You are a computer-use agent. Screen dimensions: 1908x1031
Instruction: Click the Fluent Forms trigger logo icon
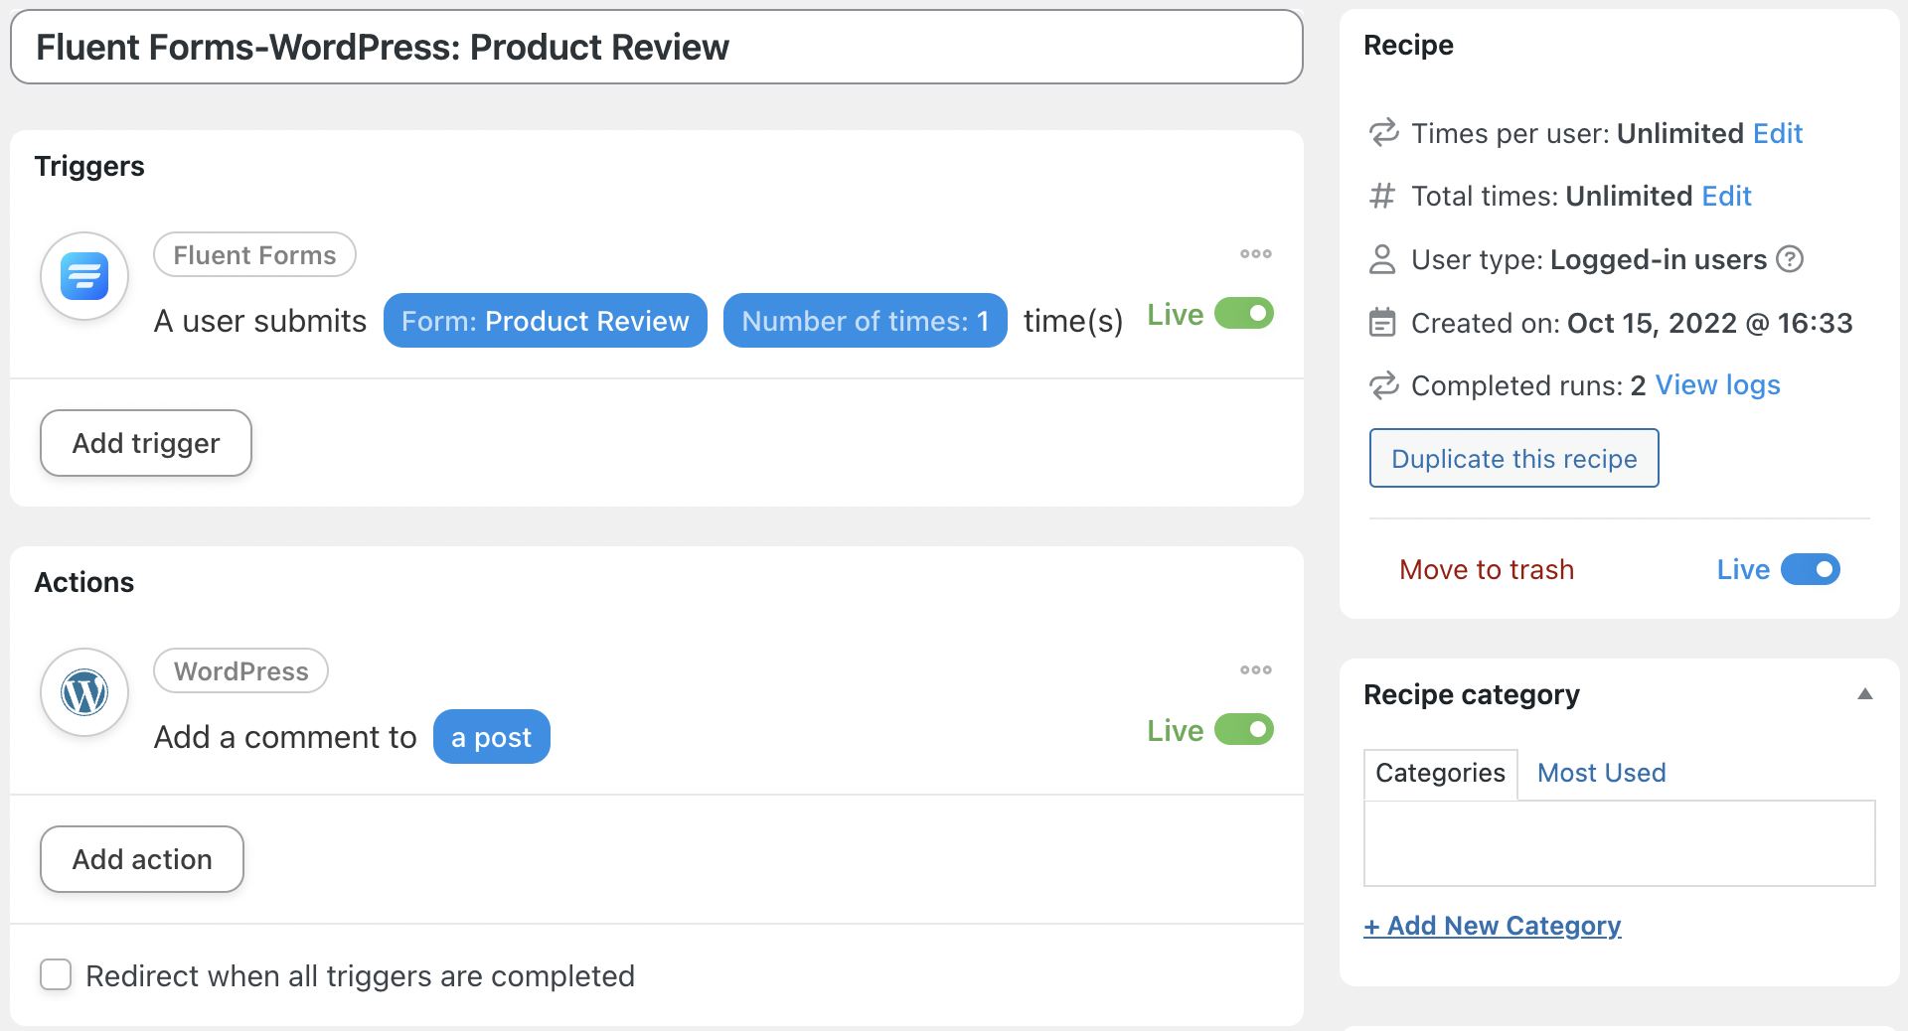click(x=84, y=276)
